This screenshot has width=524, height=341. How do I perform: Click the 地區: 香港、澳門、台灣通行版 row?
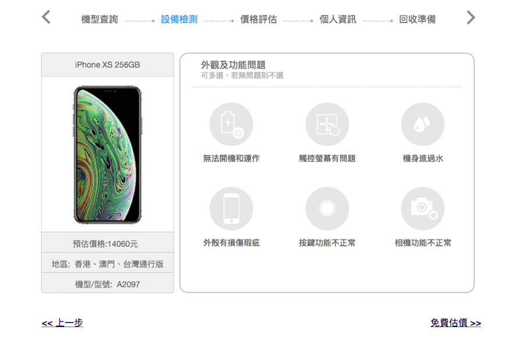coord(108,264)
